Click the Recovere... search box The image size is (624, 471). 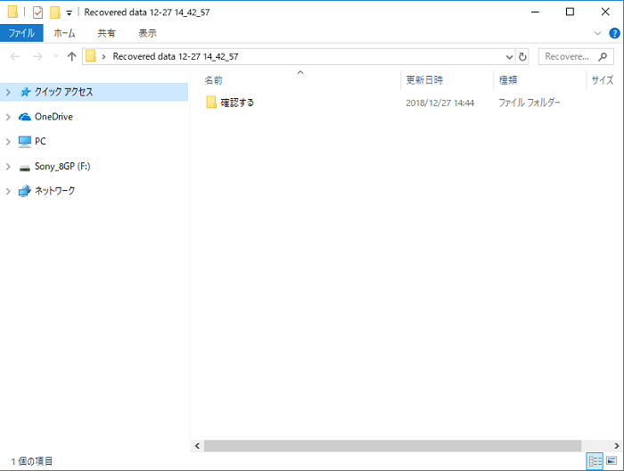[576, 56]
